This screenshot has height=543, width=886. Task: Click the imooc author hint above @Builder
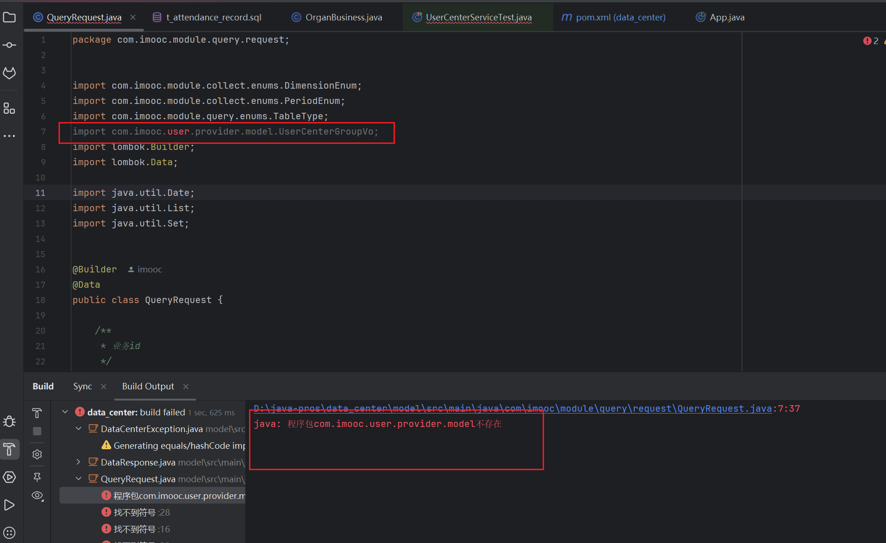(x=145, y=269)
